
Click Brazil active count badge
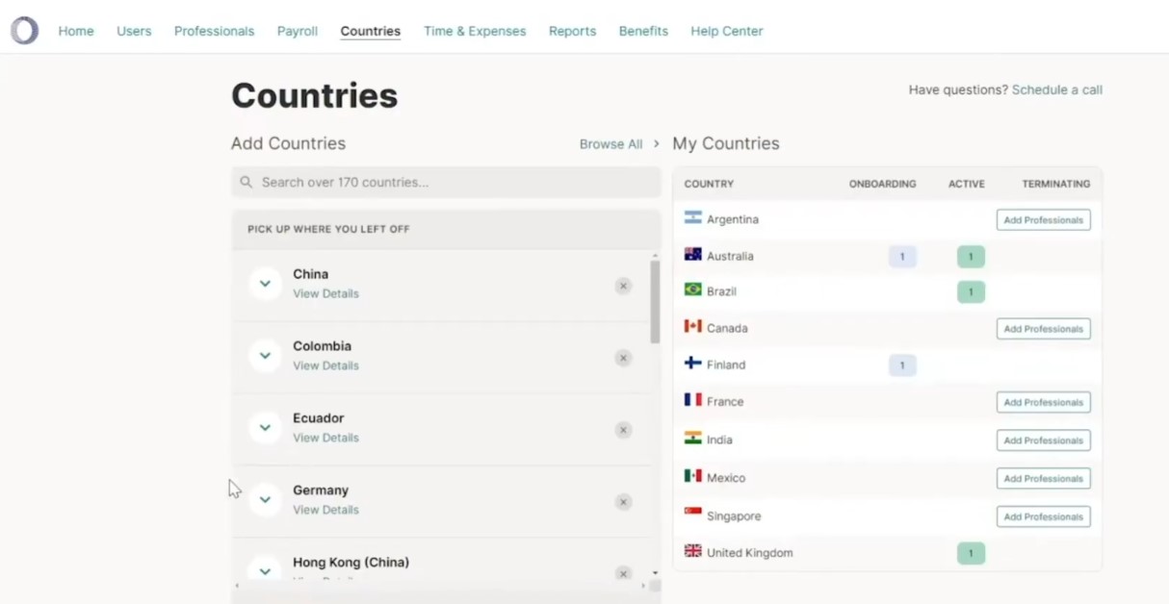971,291
